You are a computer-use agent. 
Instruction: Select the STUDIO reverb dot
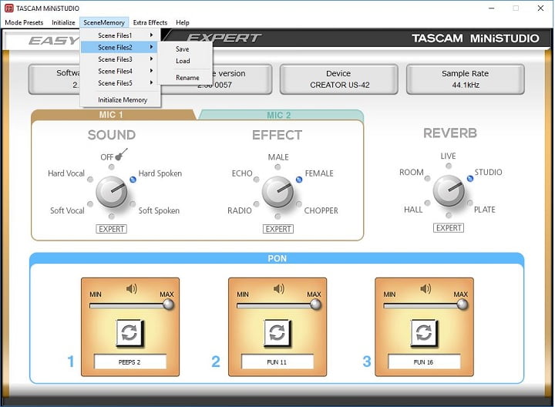[470, 178]
